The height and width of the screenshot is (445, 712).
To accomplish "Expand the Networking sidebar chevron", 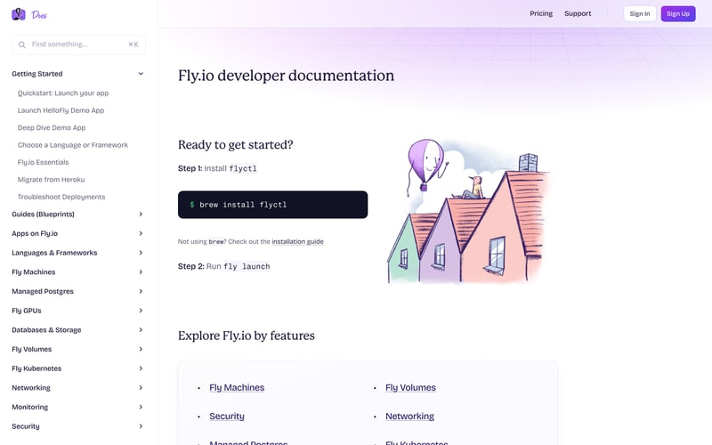I will click(141, 388).
